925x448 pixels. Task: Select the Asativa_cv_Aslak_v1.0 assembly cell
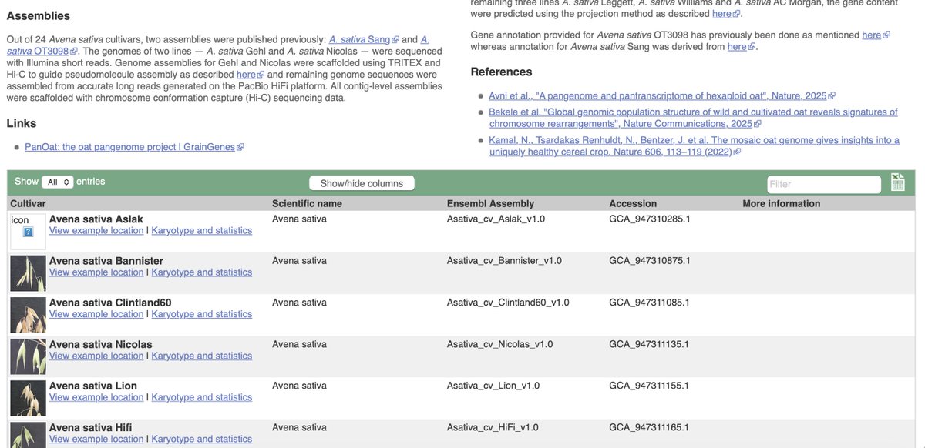pos(496,219)
